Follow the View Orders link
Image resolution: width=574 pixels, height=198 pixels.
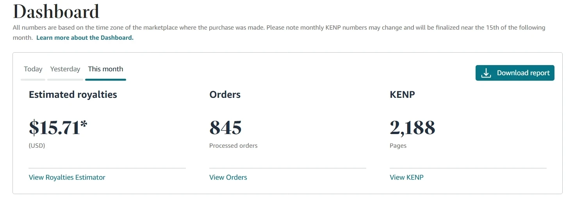click(x=228, y=177)
